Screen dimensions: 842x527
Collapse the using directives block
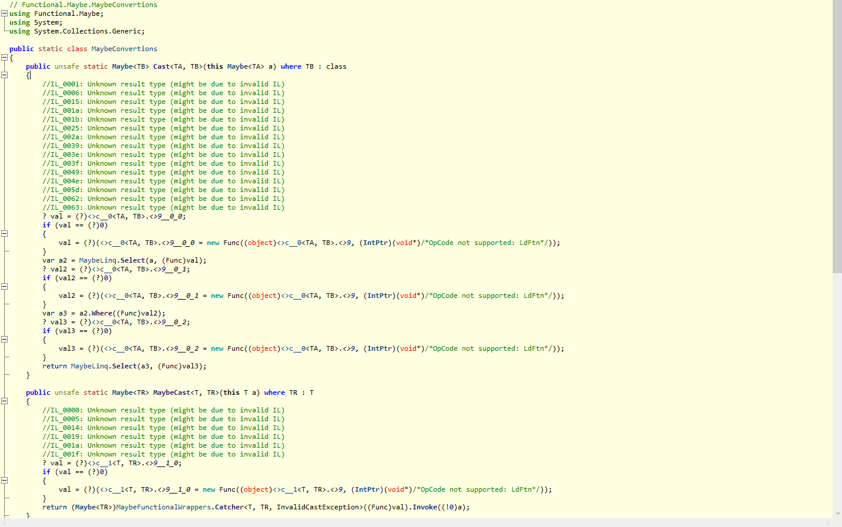(4, 13)
